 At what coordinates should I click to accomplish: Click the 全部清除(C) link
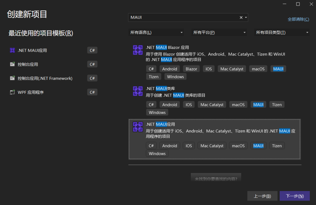pyautogui.click(x=298, y=19)
